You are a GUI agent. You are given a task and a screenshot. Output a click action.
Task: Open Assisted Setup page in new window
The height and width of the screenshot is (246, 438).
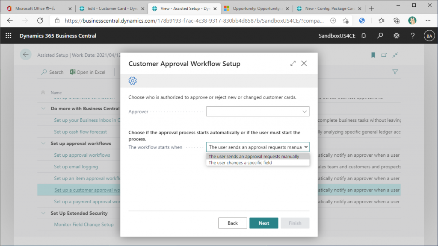[384, 55]
